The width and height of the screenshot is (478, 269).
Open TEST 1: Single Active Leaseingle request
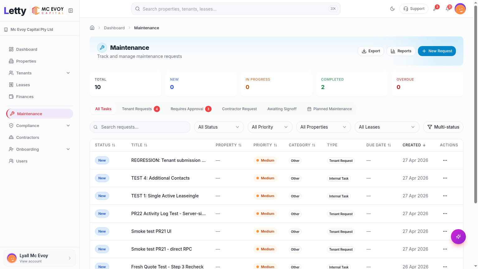click(165, 196)
